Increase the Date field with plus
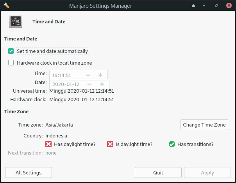The width and height of the screenshot is (236, 183). tap(102, 84)
